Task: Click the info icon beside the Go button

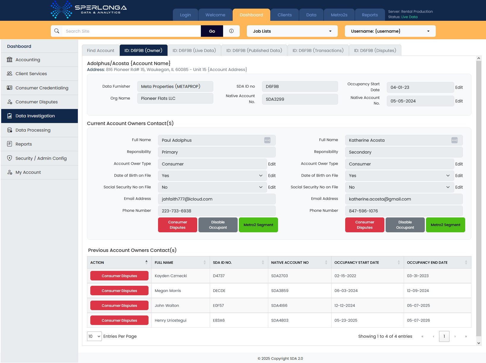Action: click(x=231, y=31)
